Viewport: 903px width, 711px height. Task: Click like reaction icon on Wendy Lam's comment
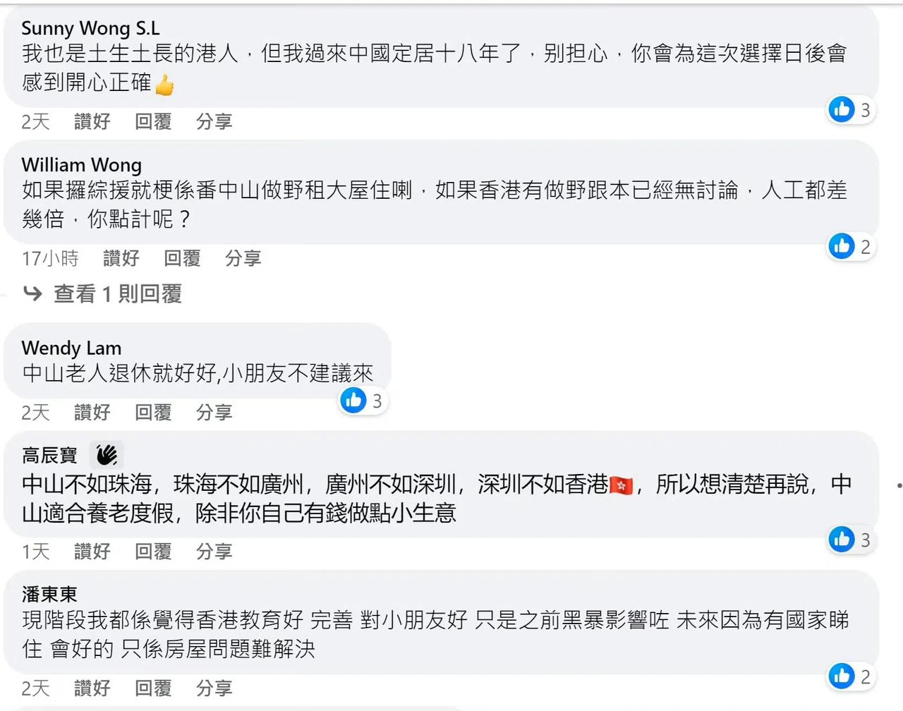[x=353, y=401]
